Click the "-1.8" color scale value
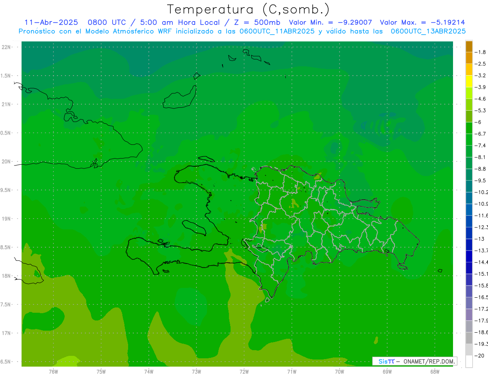The height and width of the screenshot is (377, 488). [x=480, y=52]
